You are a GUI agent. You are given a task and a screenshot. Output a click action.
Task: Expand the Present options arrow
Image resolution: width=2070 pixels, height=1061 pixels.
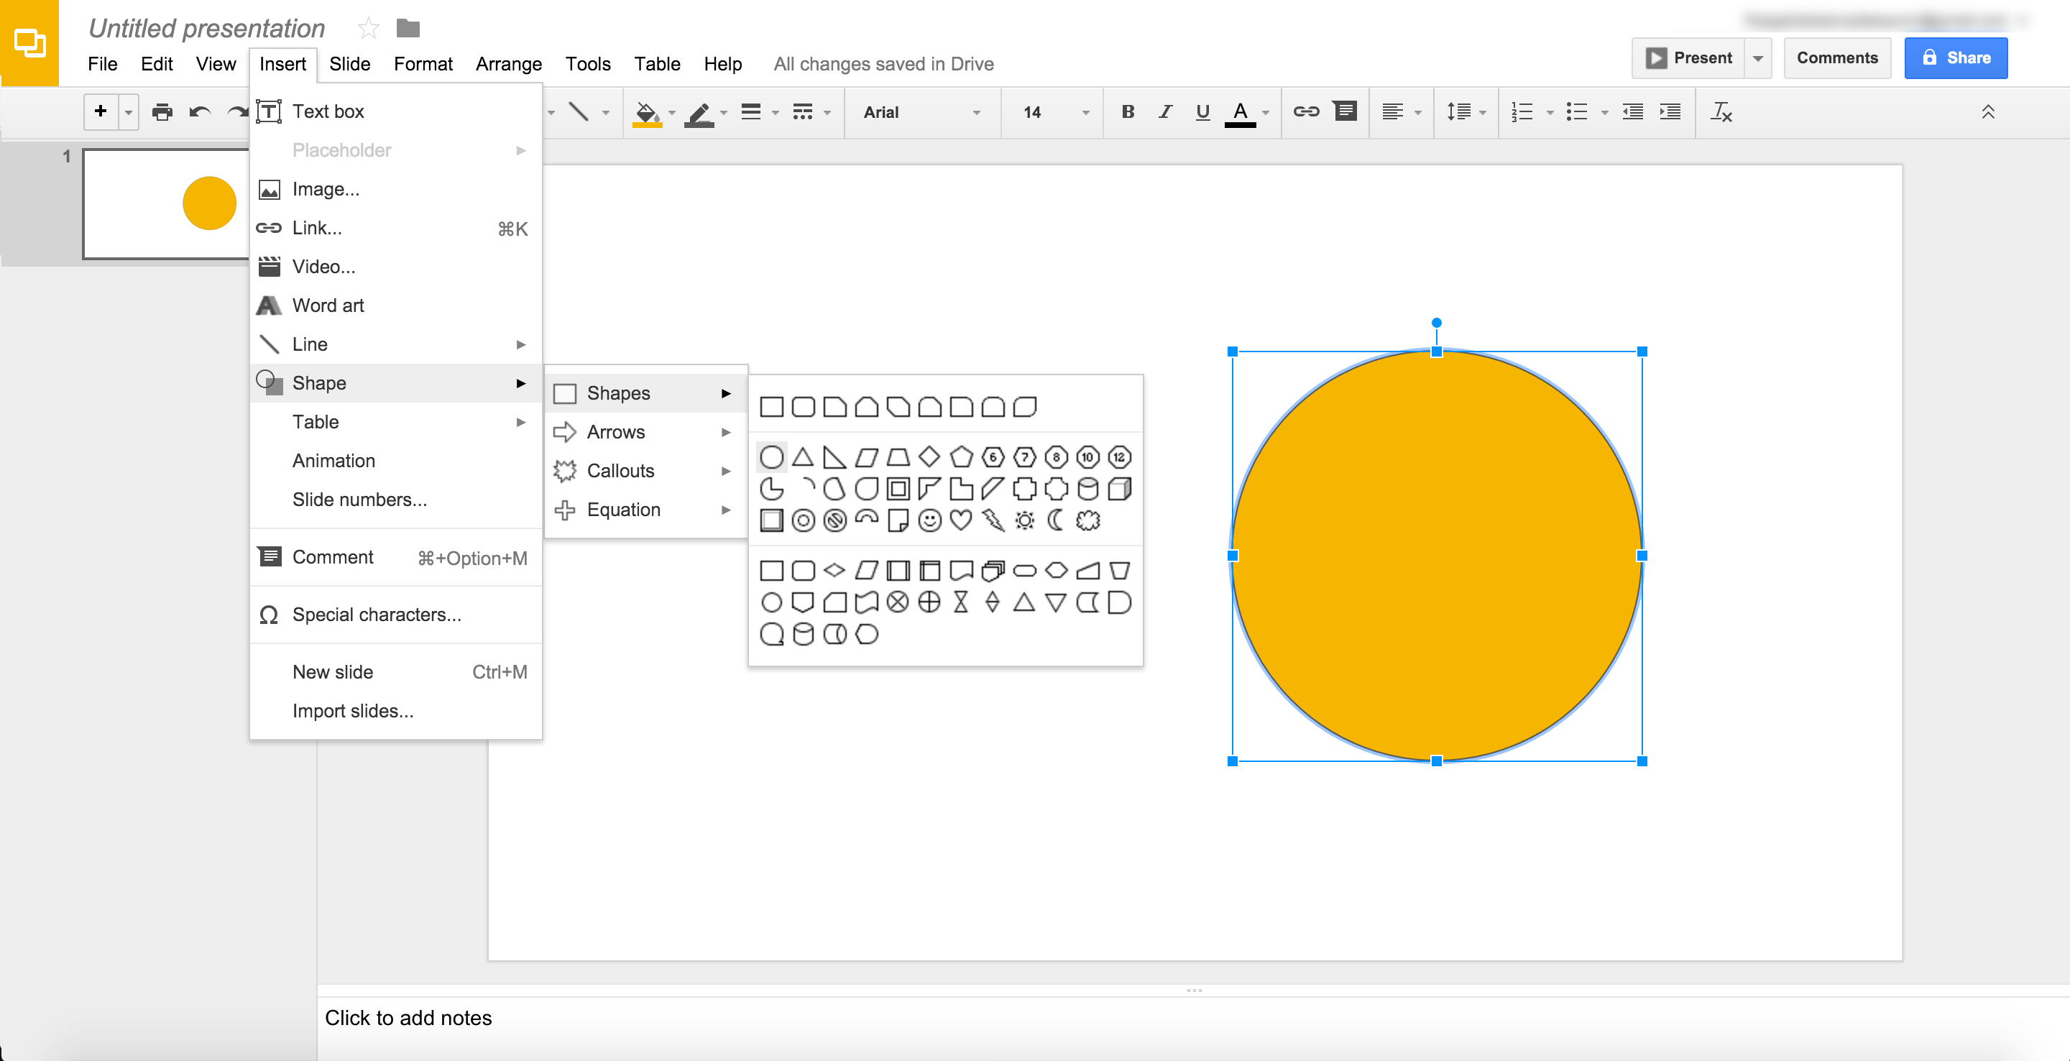pos(1758,58)
